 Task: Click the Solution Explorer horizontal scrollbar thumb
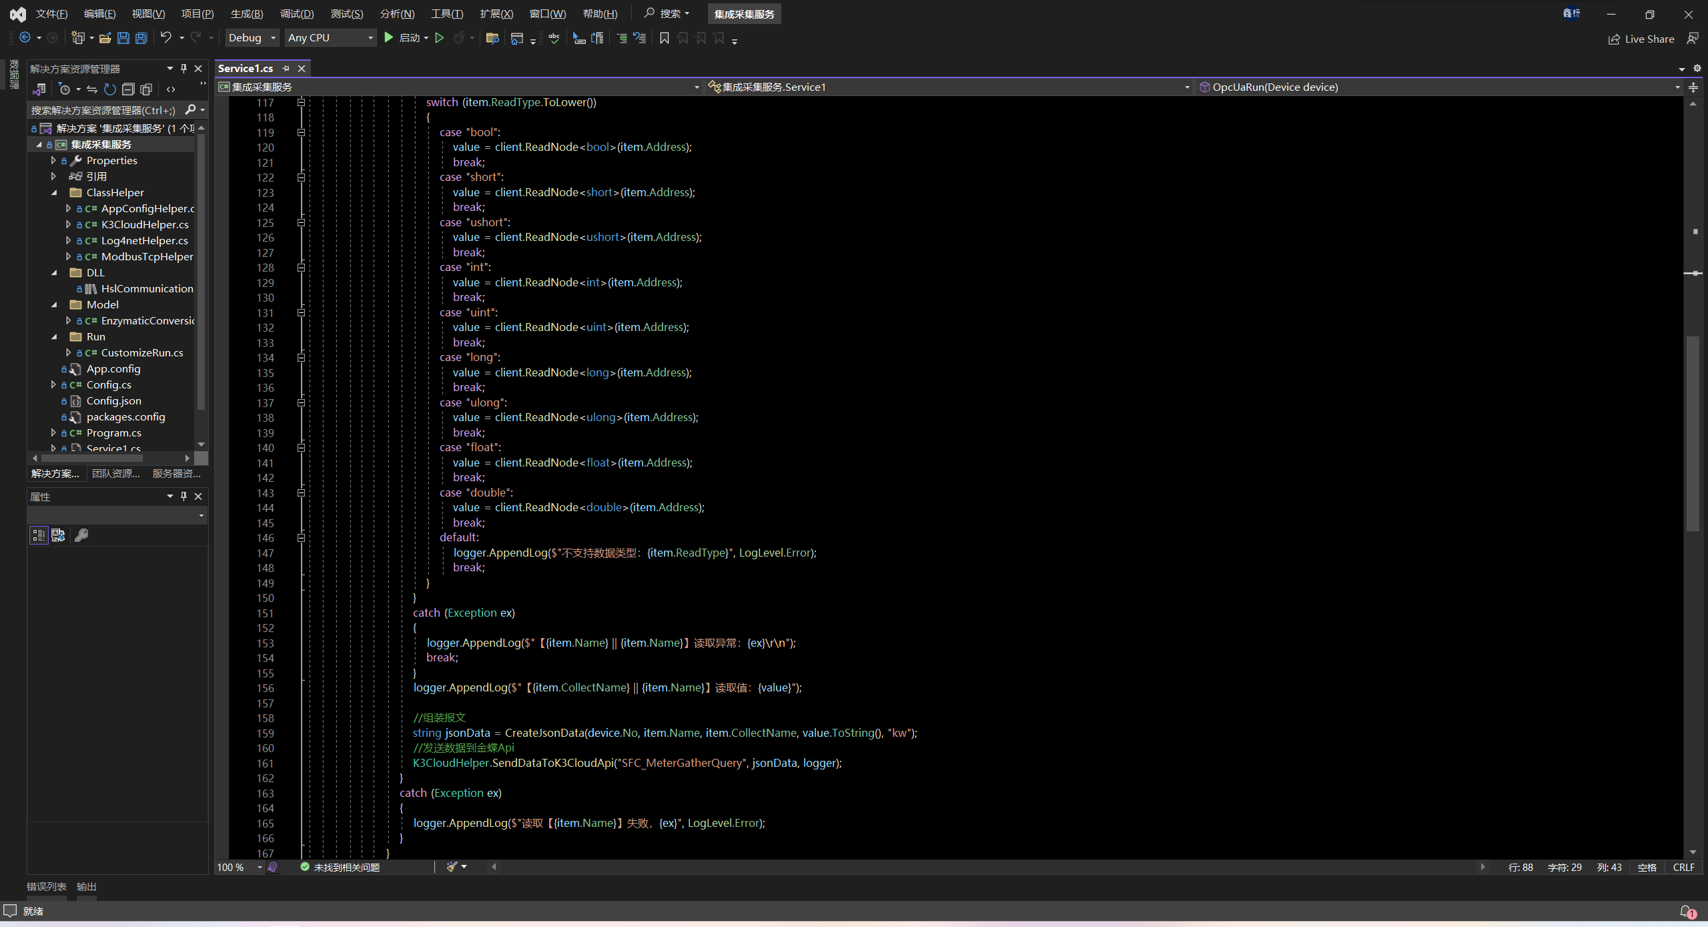click(x=92, y=458)
